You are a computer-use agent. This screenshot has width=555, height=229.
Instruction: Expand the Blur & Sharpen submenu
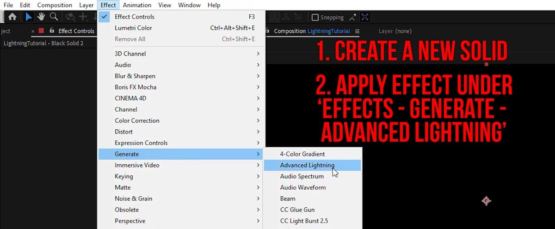click(x=182, y=76)
